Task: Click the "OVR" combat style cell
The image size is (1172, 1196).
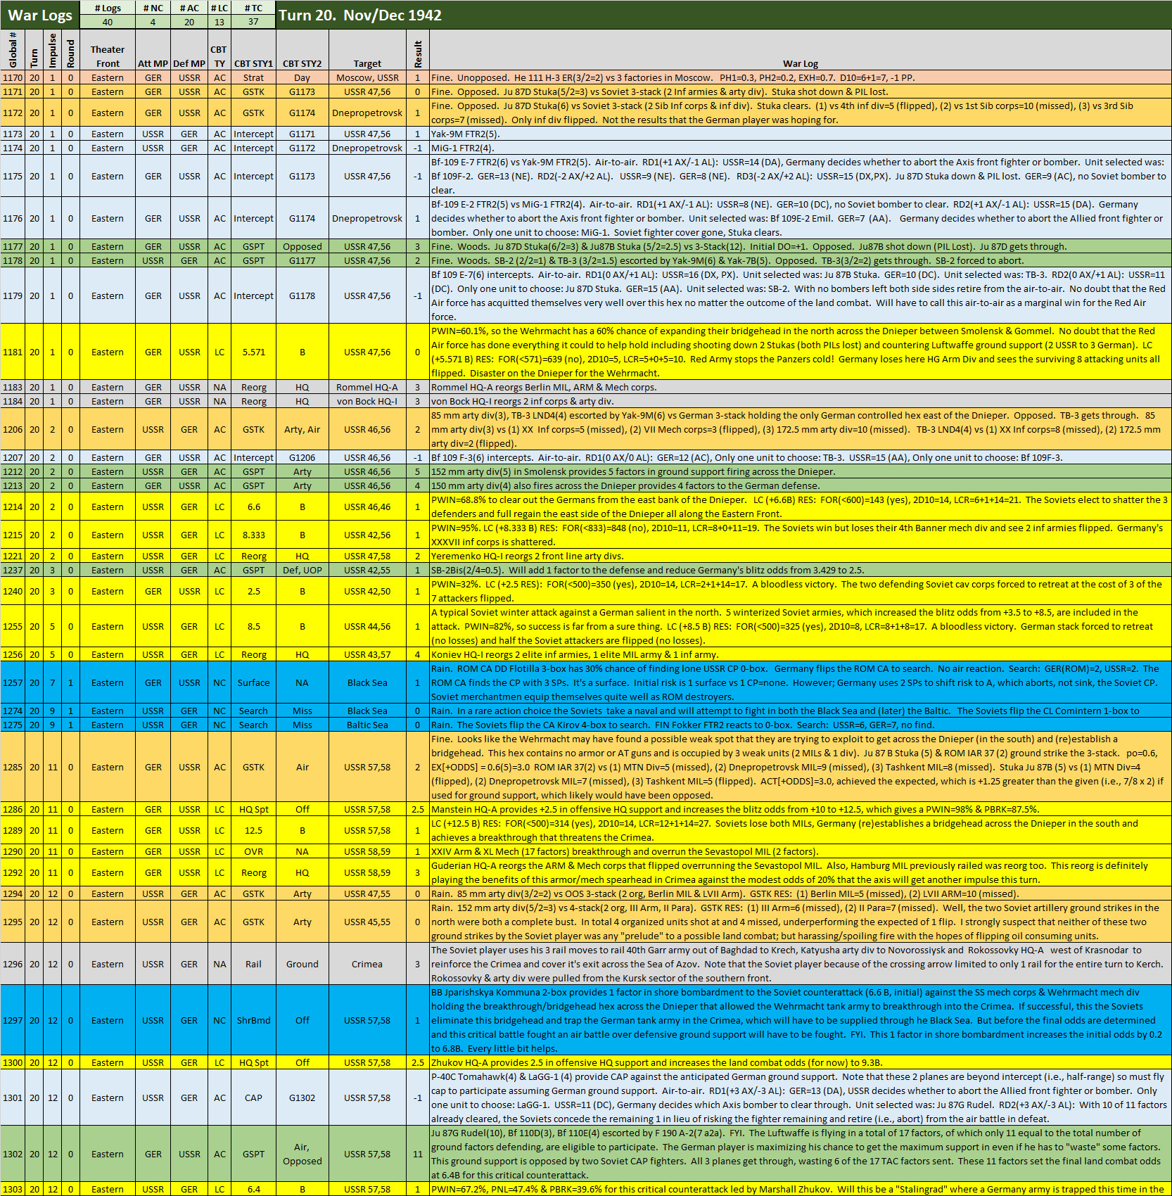Action: click(x=253, y=851)
